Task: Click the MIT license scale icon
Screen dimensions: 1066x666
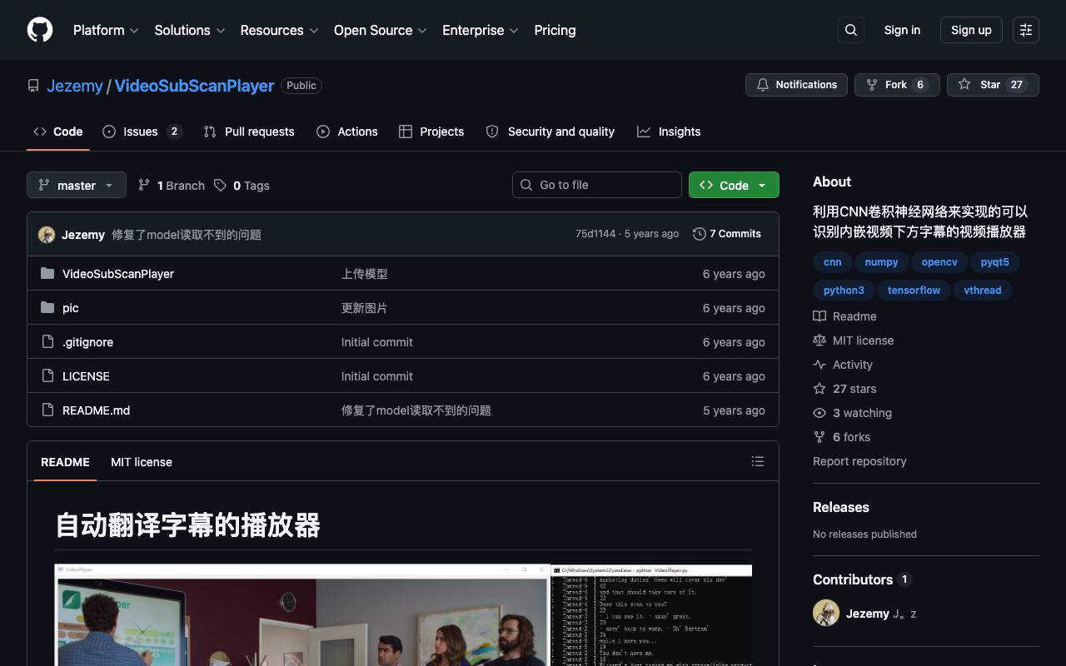Action: tap(819, 340)
